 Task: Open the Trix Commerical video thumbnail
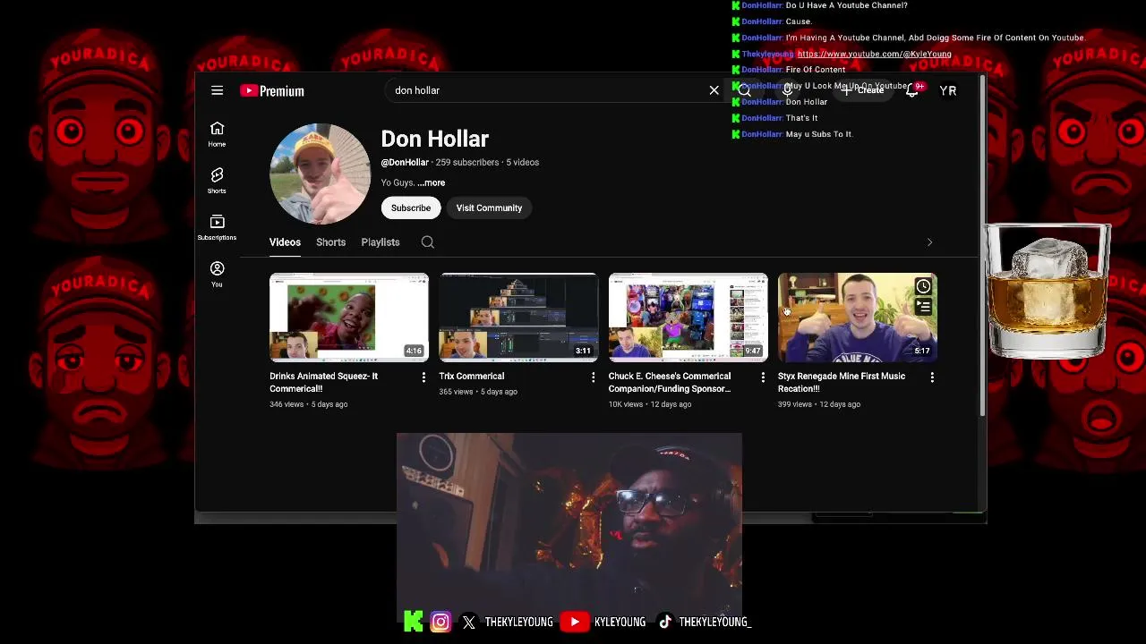pyautogui.click(x=518, y=318)
